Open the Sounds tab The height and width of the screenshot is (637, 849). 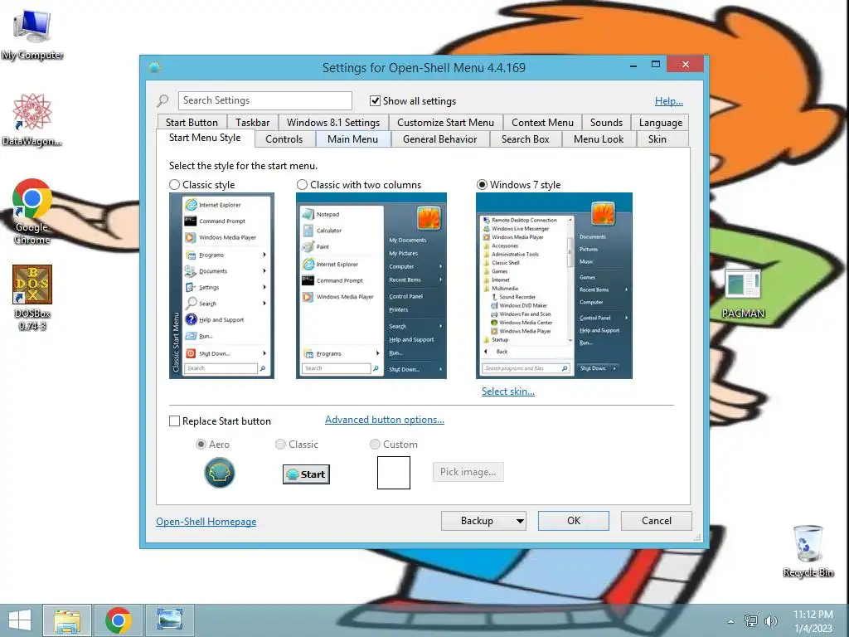606,123
